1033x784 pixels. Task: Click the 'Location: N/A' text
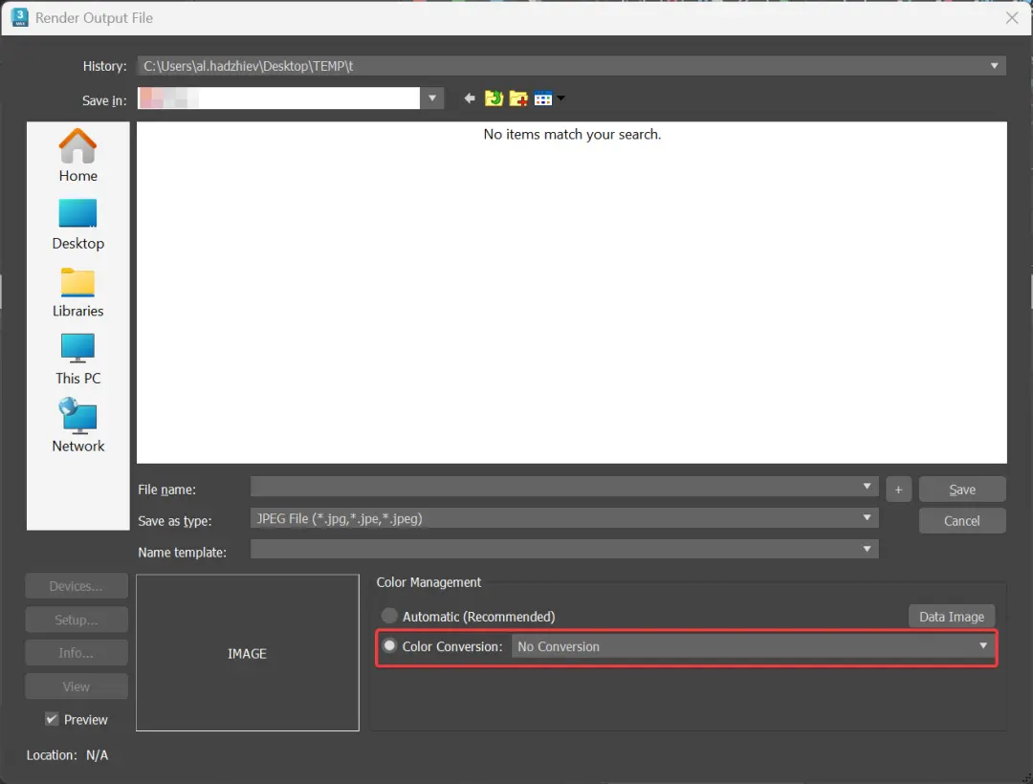click(67, 755)
